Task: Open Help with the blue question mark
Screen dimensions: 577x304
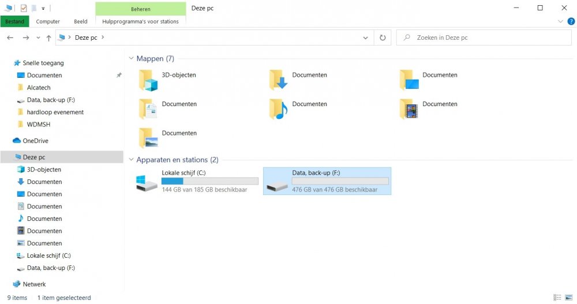Action: [571, 21]
